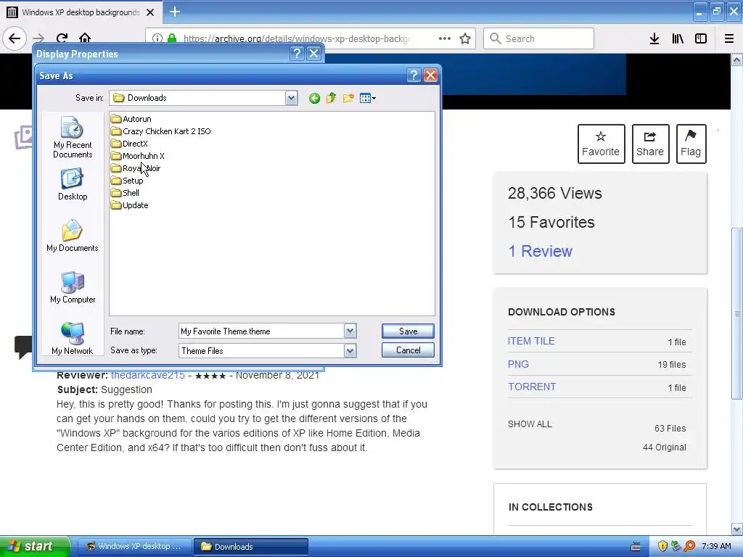Viewport: 743px width, 557px height.
Task: Click the Favorite button
Action: [601, 144]
